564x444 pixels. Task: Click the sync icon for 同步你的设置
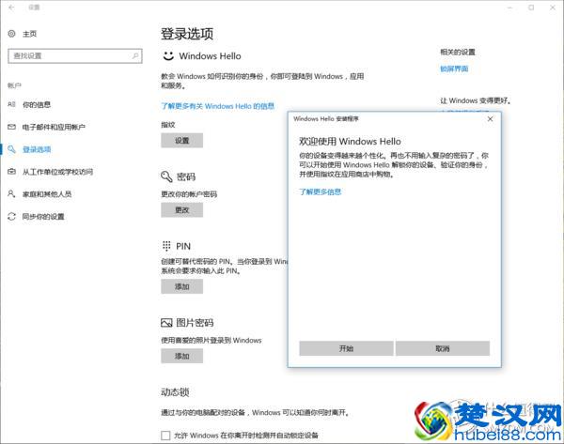coord(11,216)
